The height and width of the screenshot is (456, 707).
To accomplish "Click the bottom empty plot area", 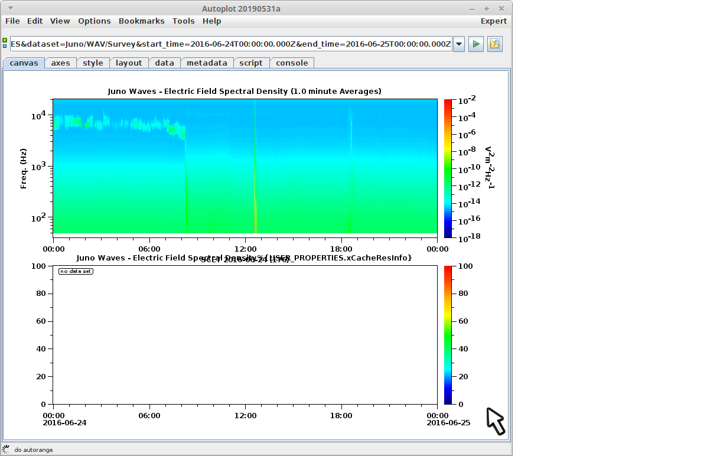I will click(x=245, y=335).
